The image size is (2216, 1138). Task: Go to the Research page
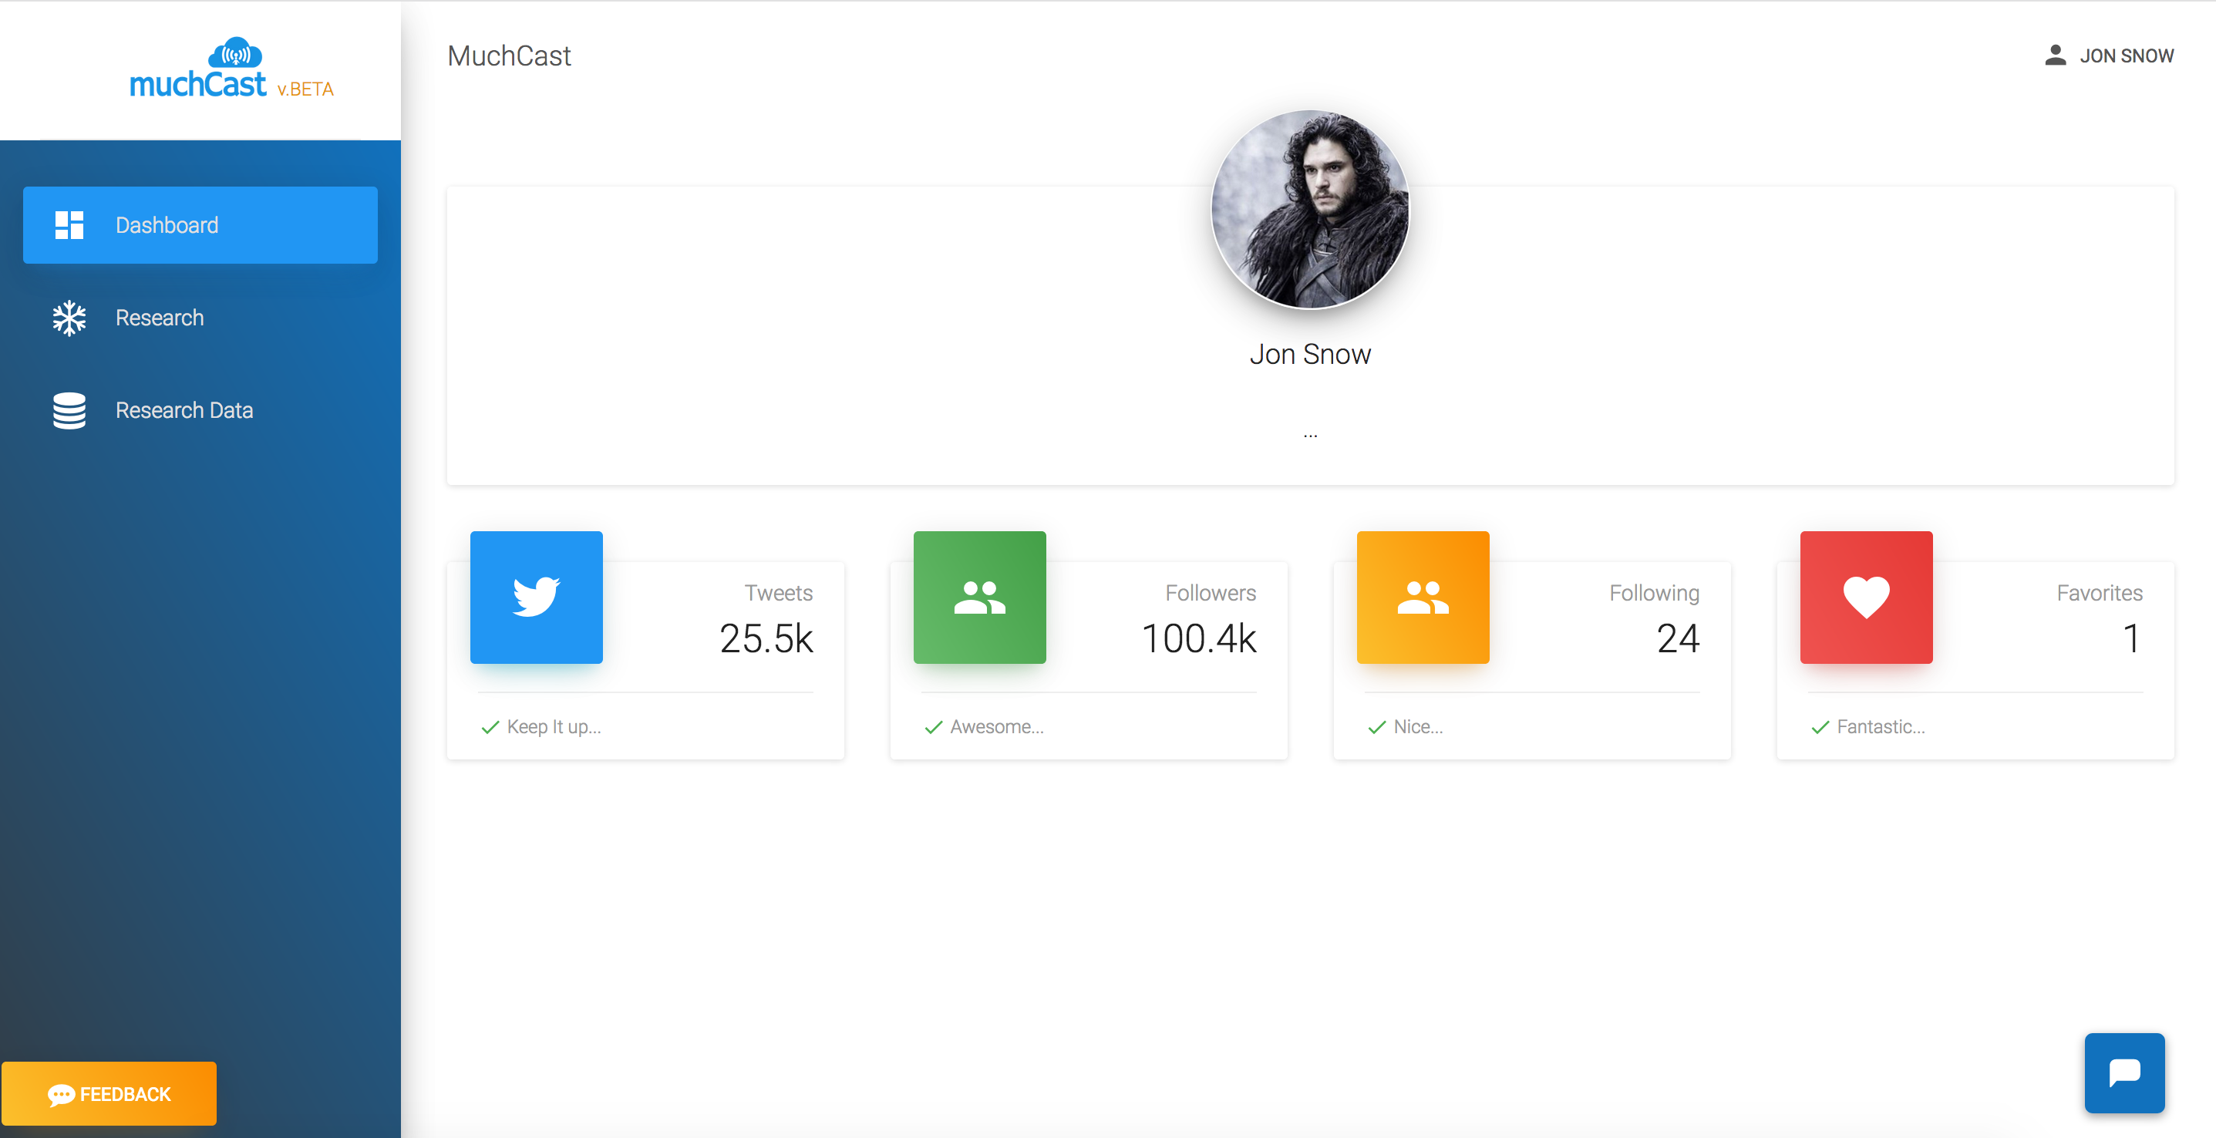(160, 318)
